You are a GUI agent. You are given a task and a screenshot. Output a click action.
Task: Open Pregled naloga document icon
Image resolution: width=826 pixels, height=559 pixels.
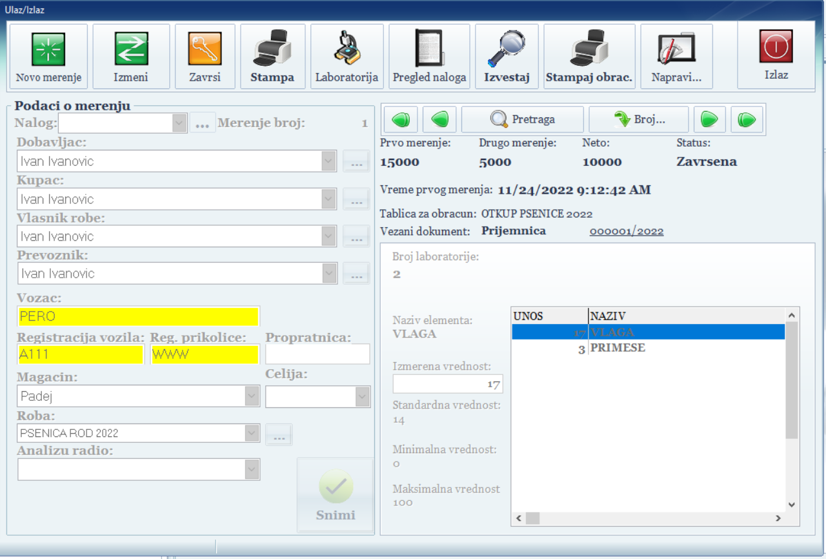tap(429, 50)
